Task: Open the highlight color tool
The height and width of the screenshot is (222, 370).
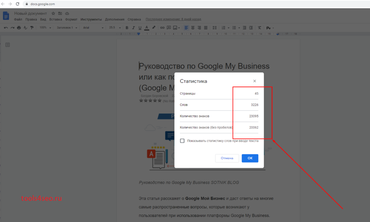Action: 154,27
